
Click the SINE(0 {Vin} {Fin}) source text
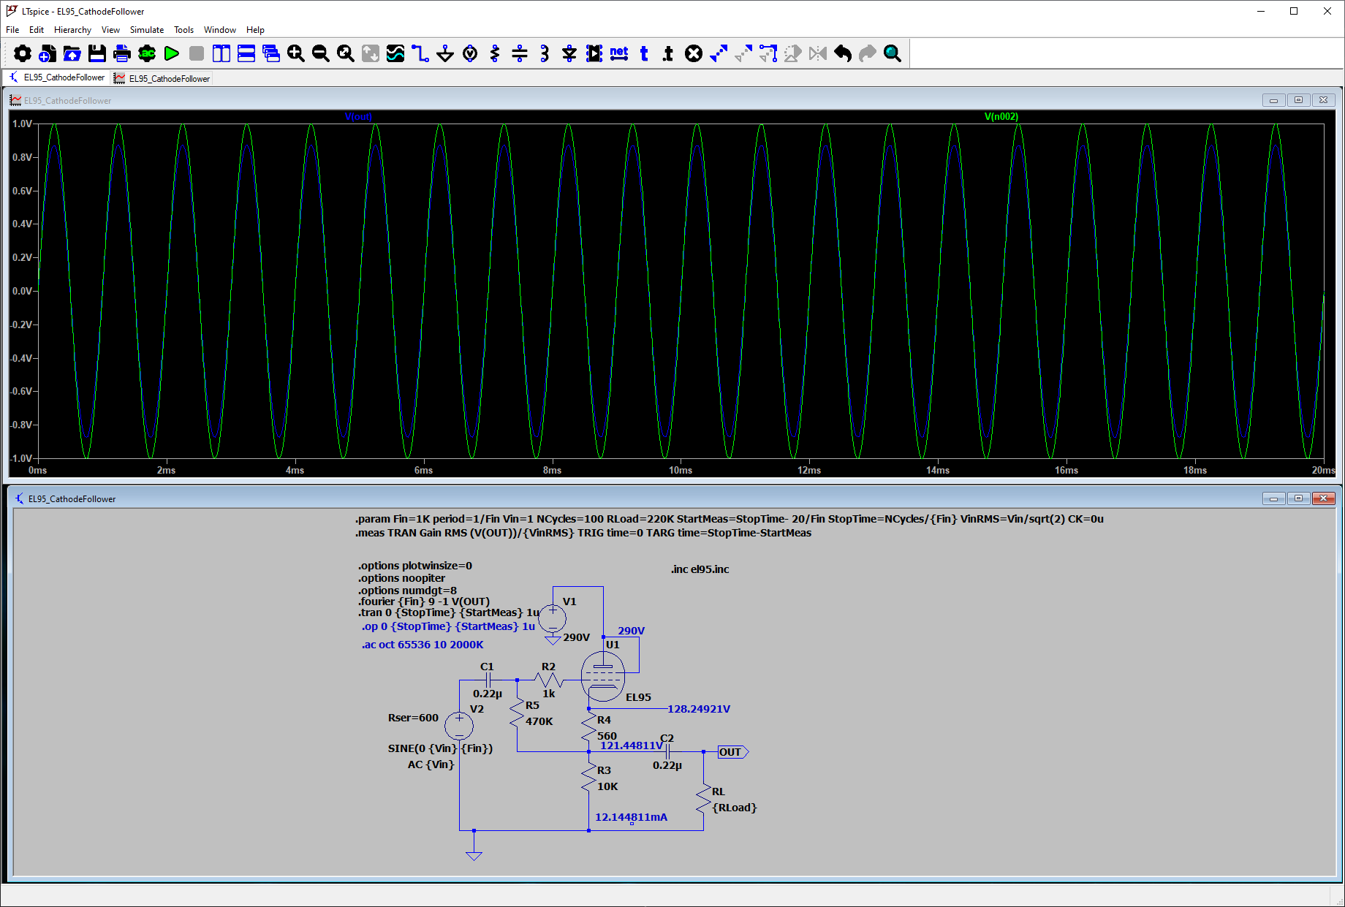[x=440, y=748]
